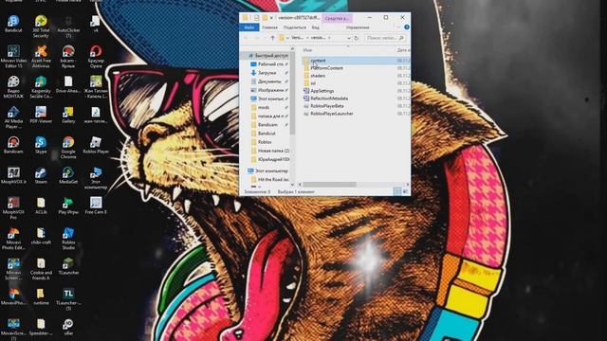607x341 pixels.
Task: Launch 360 Total Security from the desktop
Action: (x=41, y=27)
